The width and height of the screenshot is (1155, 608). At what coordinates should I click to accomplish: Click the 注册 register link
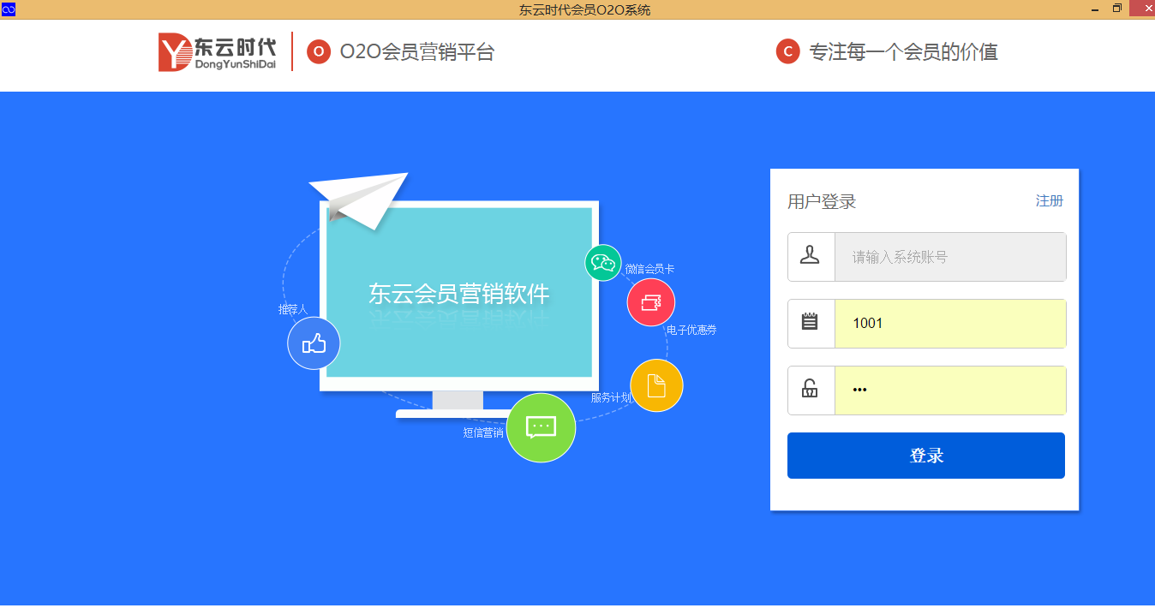[1050, 200]
